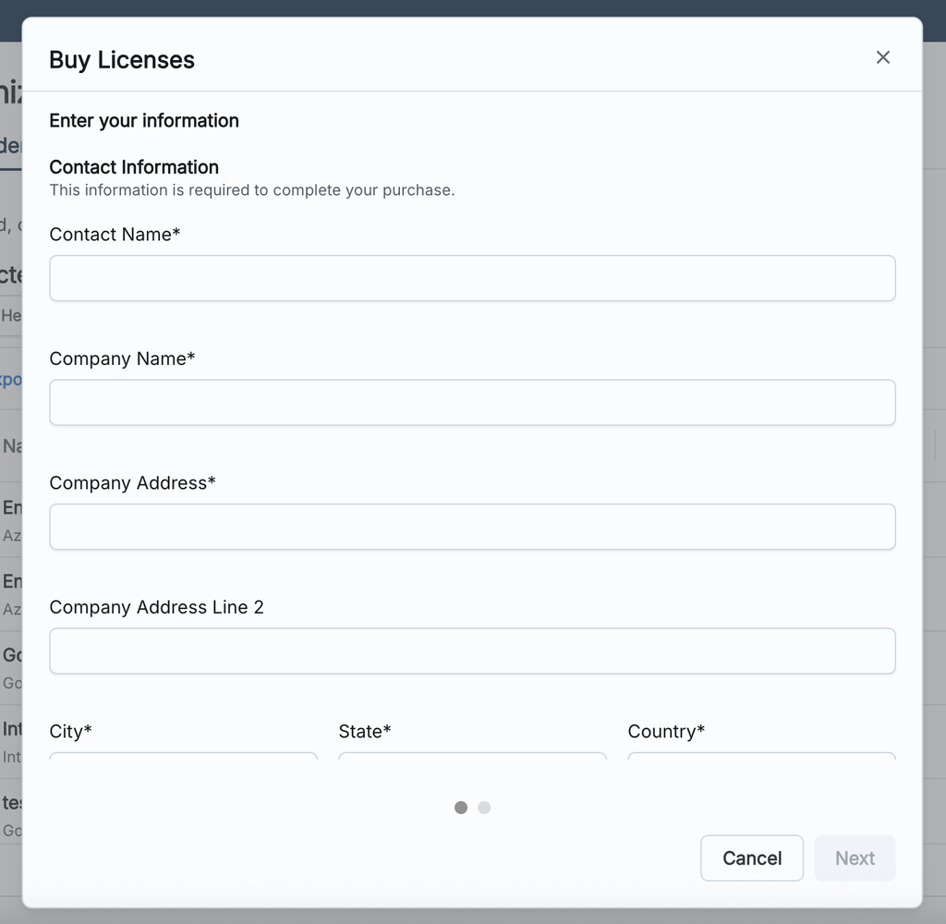
Task: Click the Company Name* label
Action: coord(122,359)
